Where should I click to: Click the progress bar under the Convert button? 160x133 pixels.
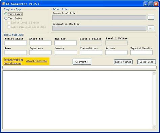click(x=79, y=67)
